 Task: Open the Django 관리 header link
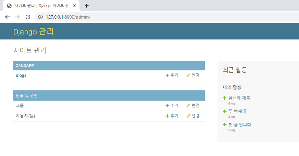[33, 32]
